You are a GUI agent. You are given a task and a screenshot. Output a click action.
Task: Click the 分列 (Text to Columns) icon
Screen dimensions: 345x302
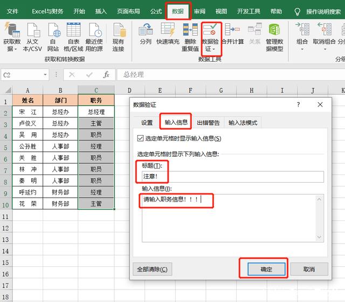(x=146, y=29)
